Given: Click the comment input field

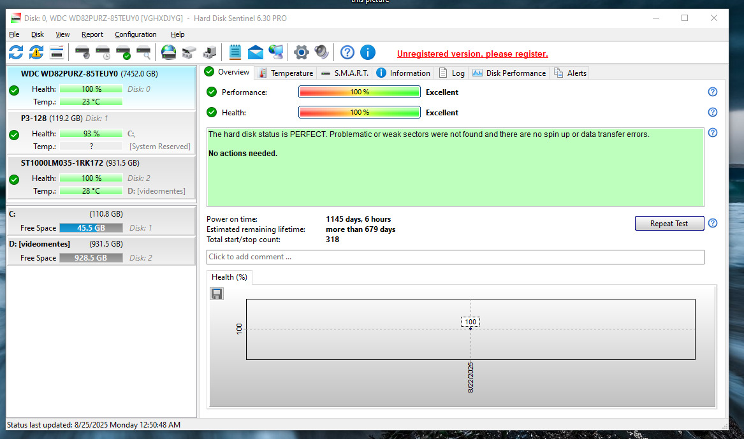Looking at the screenshot, I should pos(455,257).
